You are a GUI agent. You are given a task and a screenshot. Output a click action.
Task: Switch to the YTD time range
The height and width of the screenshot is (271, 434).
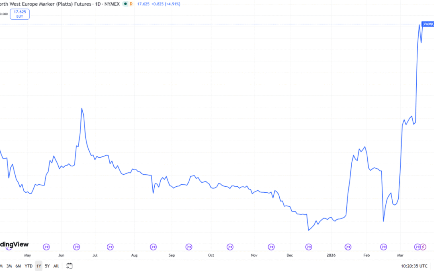click(29, 266)
